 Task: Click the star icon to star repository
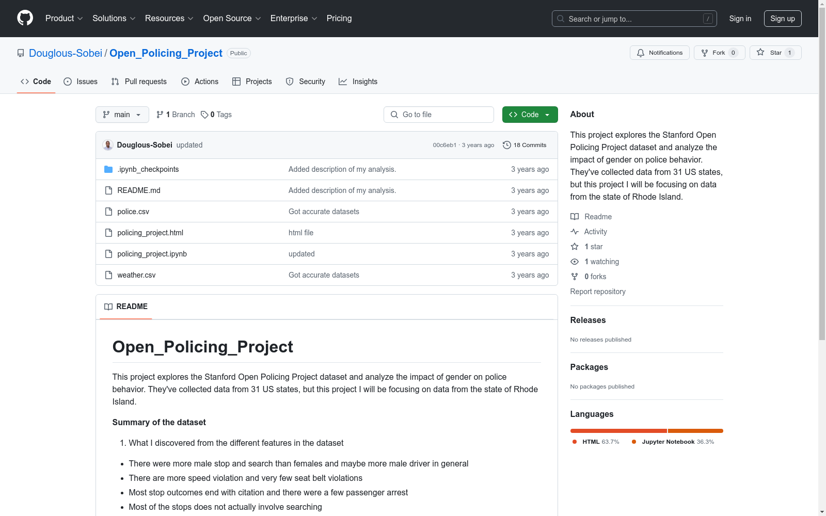760,52
